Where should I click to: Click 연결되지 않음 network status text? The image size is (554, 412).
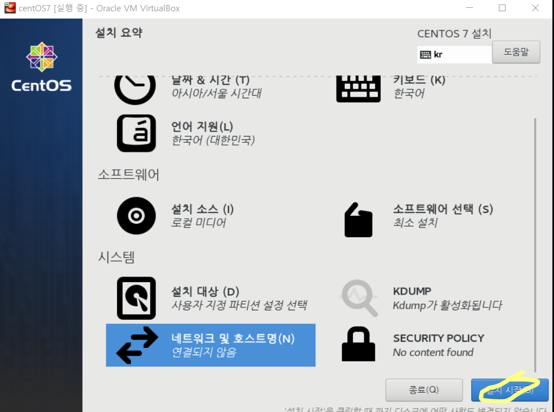(204, 352)
